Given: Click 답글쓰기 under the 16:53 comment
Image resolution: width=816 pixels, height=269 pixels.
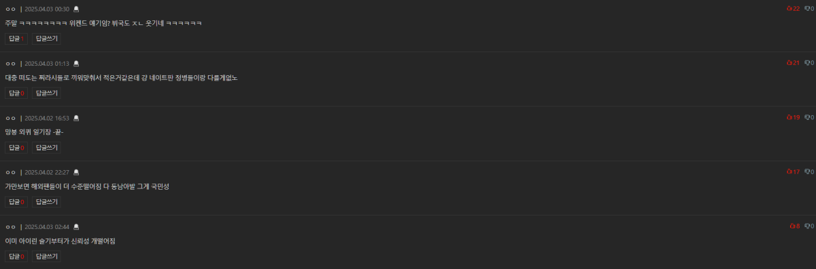Looking at the screenshot, I should [46, 148].
